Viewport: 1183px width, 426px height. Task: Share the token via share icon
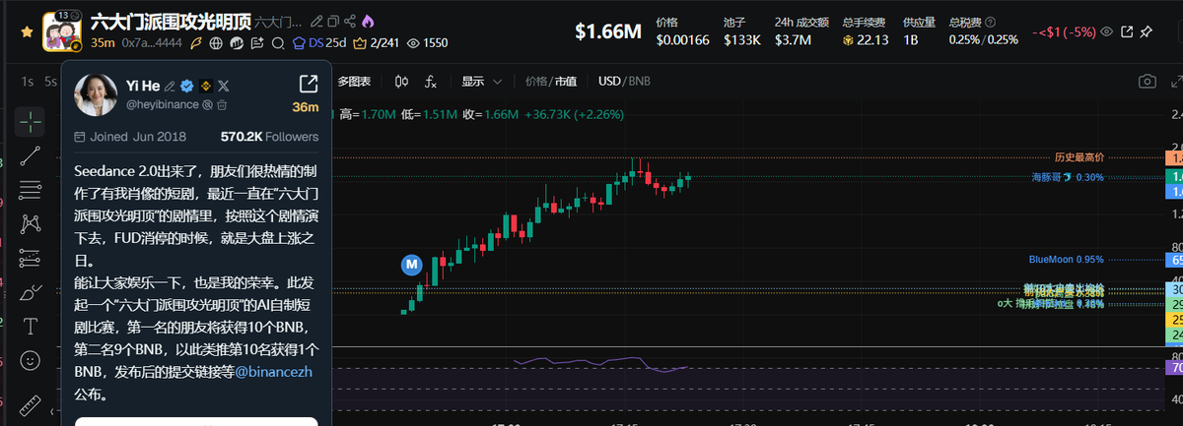351,21
